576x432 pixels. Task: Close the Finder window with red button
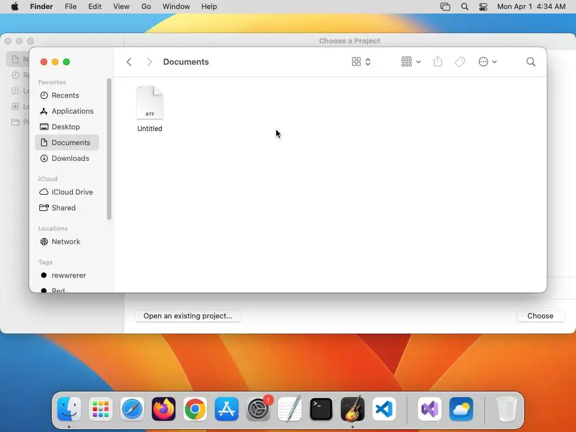tap(44, 62)
